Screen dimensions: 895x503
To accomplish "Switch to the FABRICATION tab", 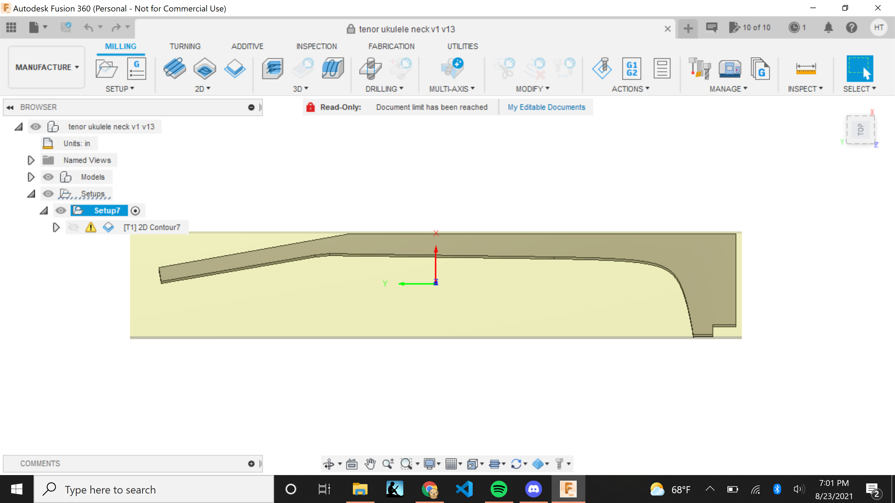I will coord(392,46).
